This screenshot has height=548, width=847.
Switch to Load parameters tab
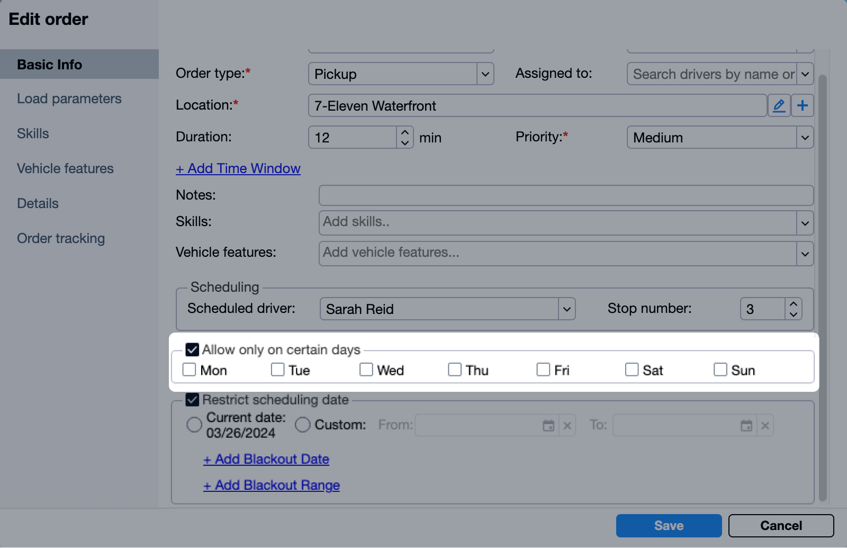[69, 99]
